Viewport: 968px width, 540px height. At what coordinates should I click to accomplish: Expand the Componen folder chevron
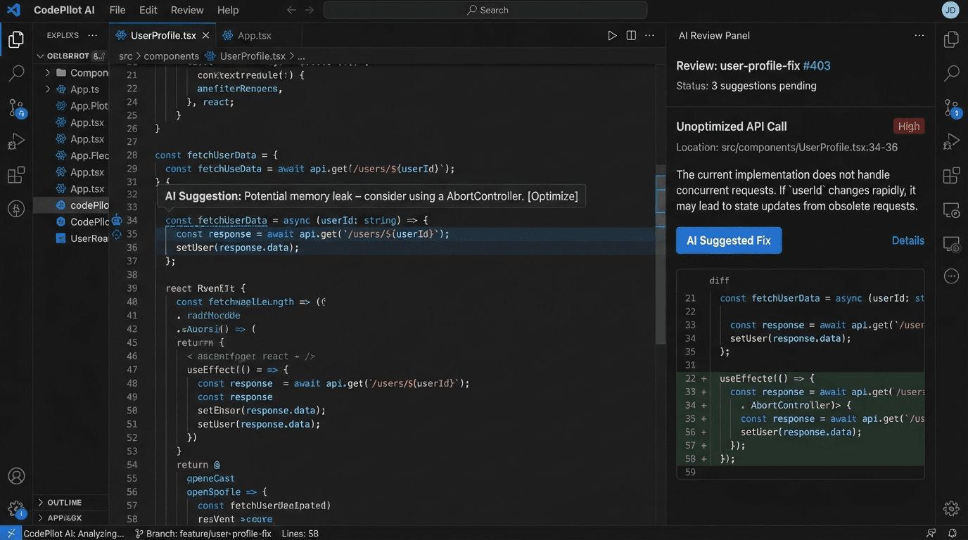click(48, 72)
